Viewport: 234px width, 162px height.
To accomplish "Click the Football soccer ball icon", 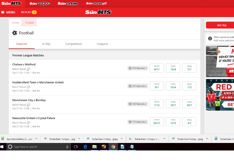I will point(15,33).
